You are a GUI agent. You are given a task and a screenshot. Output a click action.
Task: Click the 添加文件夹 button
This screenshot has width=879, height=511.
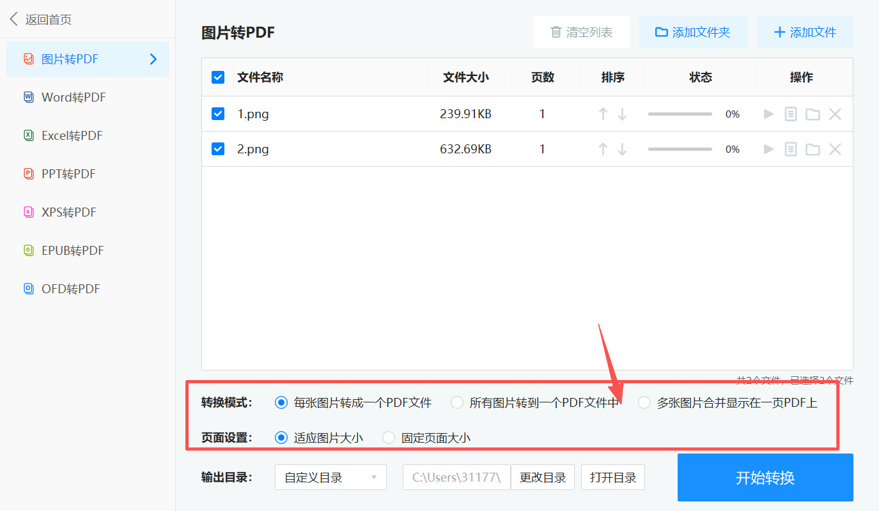pyautogui.click(x=694, y=32)
